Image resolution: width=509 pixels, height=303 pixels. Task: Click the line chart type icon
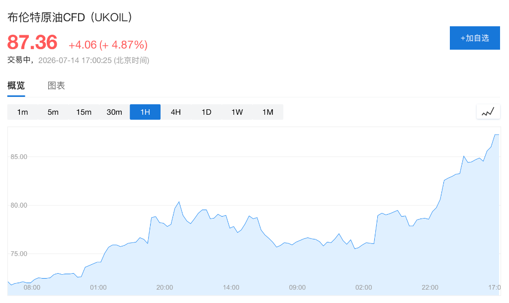point(488,112)
